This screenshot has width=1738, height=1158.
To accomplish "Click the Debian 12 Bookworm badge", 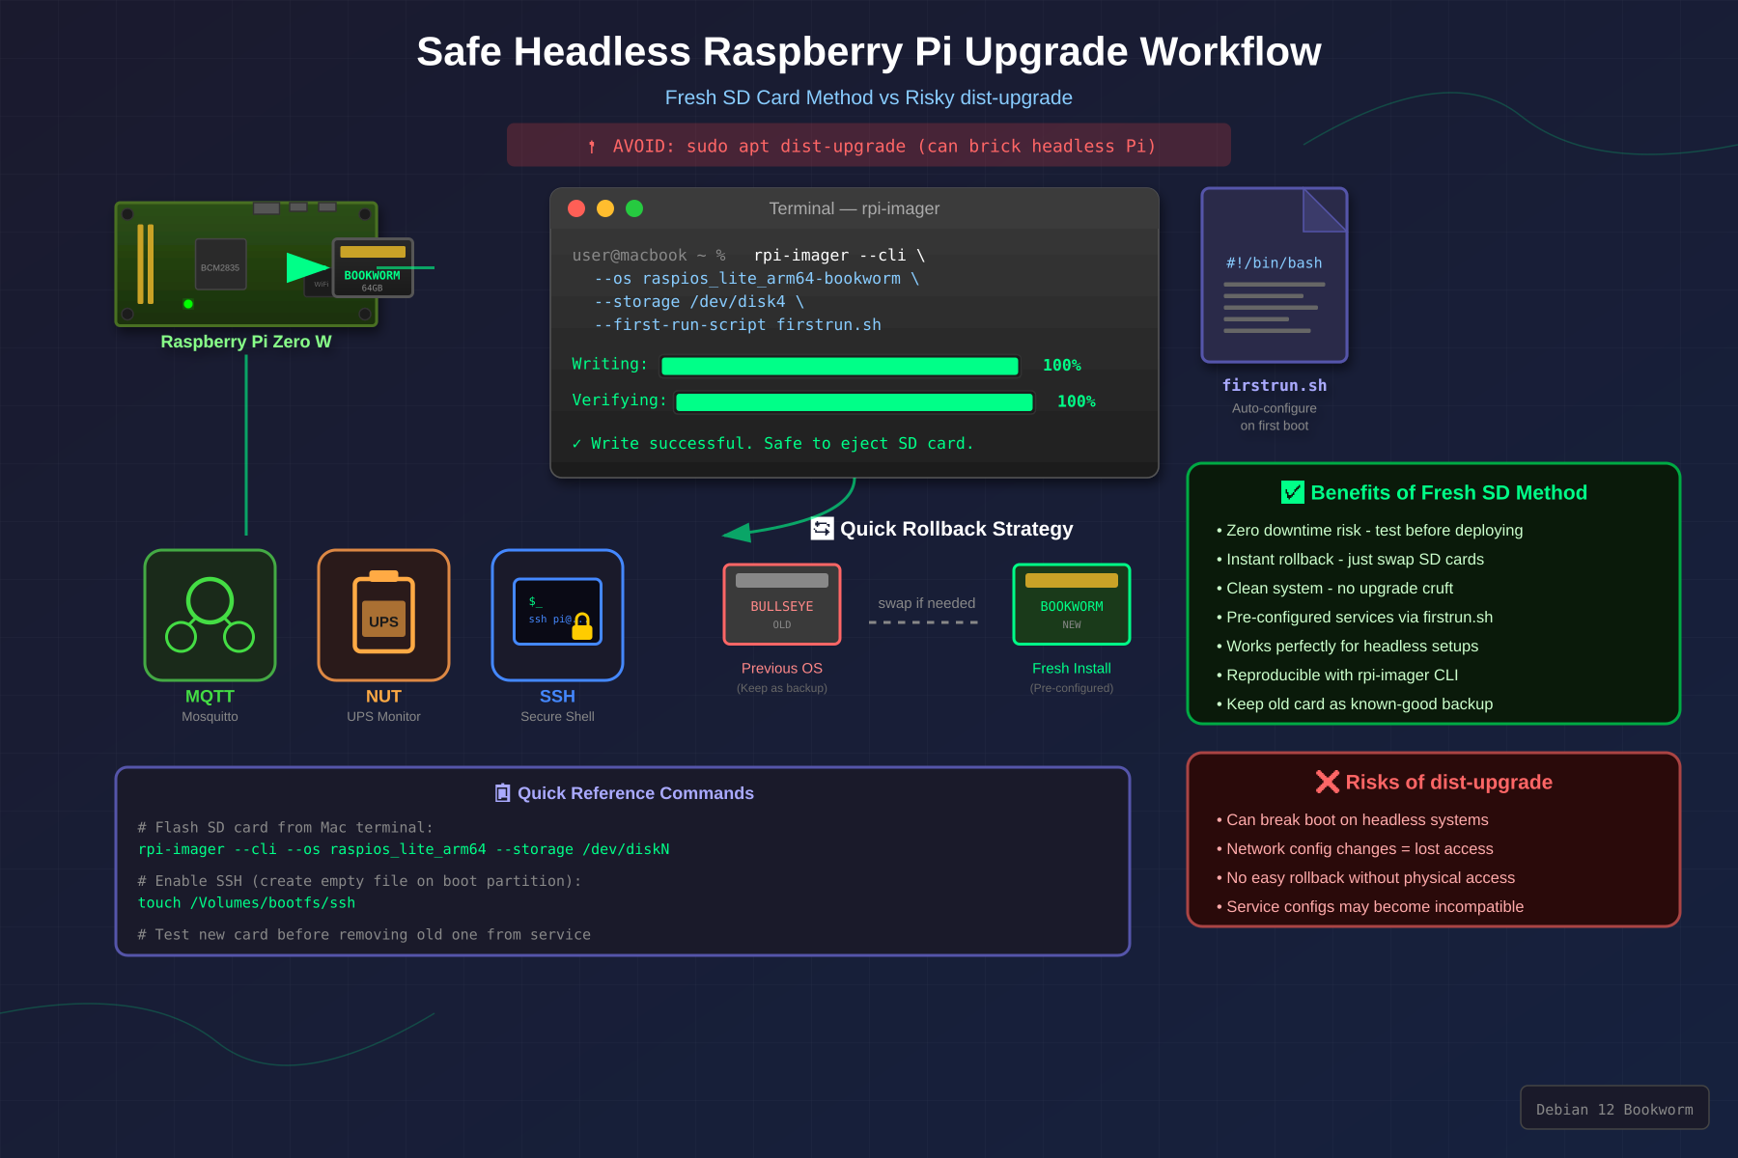I will pyautogui.click(x=1613, y=1108).
